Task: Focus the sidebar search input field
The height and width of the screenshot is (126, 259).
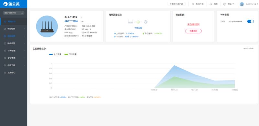Action: [x=14, y=13]
